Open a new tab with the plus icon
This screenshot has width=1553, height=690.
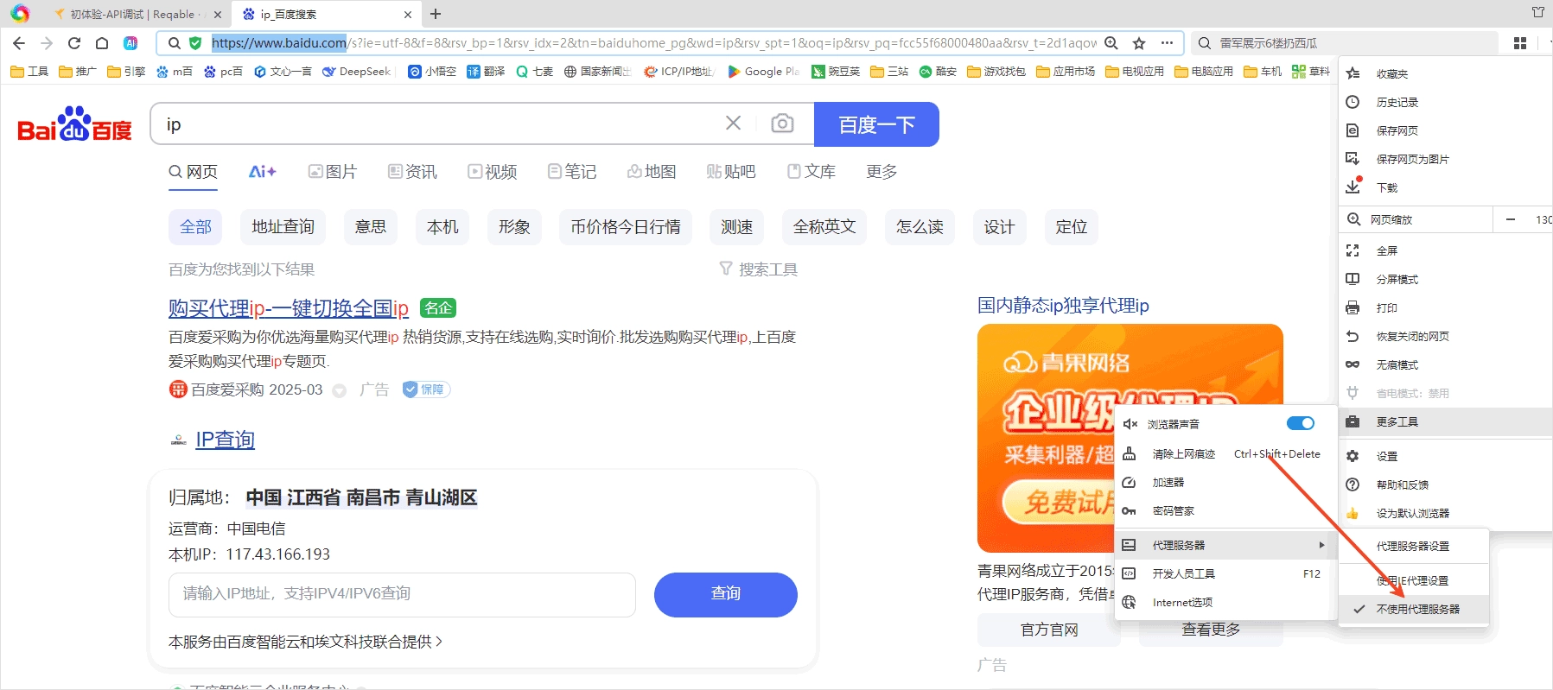click(x=436, y=14)
